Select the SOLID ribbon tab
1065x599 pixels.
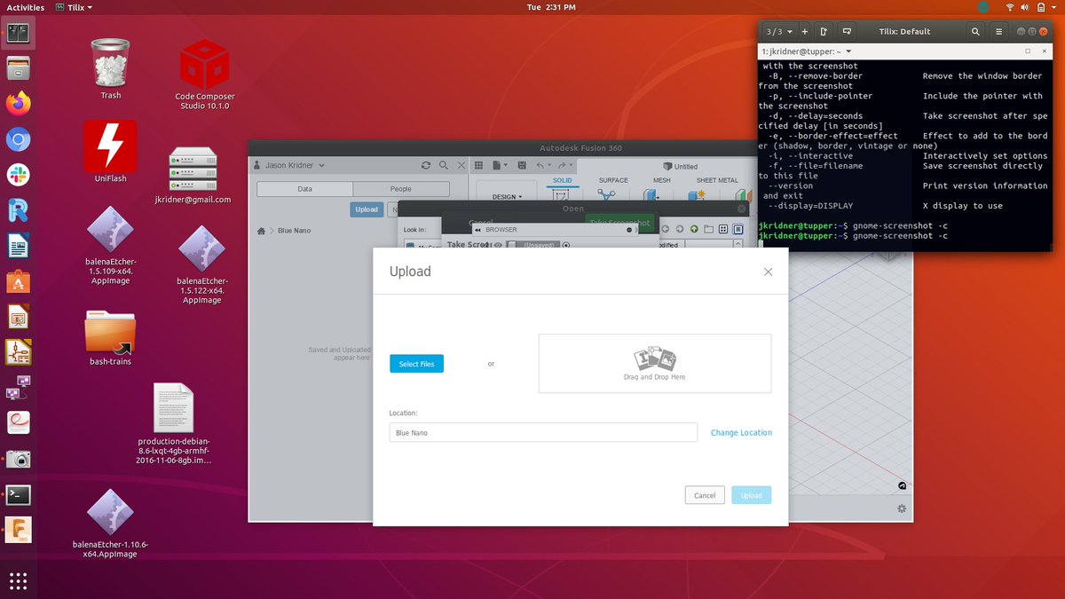(x=563, y=180)
